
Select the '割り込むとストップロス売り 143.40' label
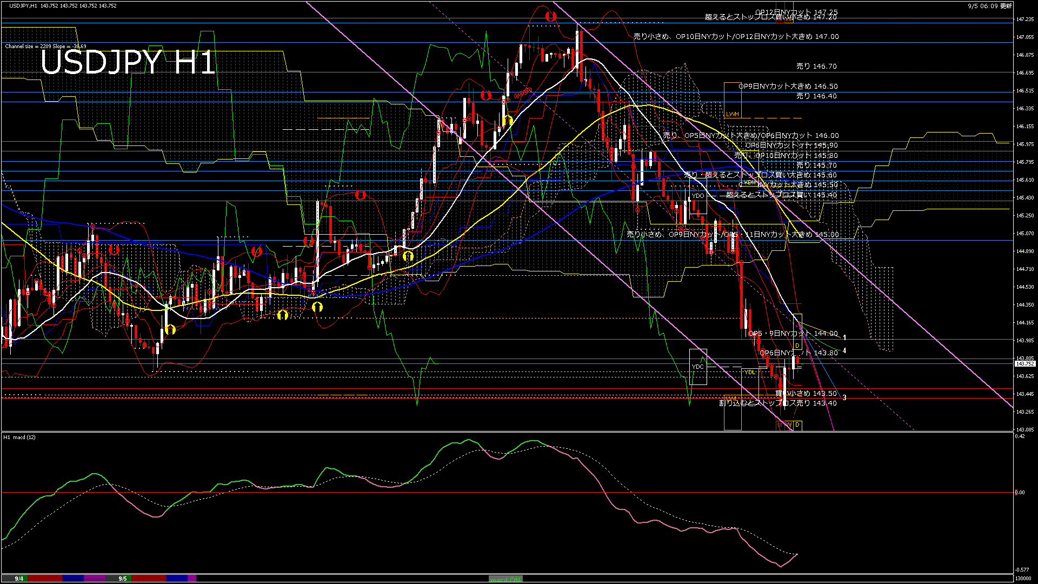tap(778, 403)
